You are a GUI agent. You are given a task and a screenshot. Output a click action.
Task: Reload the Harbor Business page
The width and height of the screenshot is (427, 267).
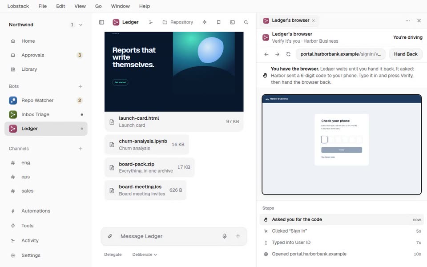288,54
